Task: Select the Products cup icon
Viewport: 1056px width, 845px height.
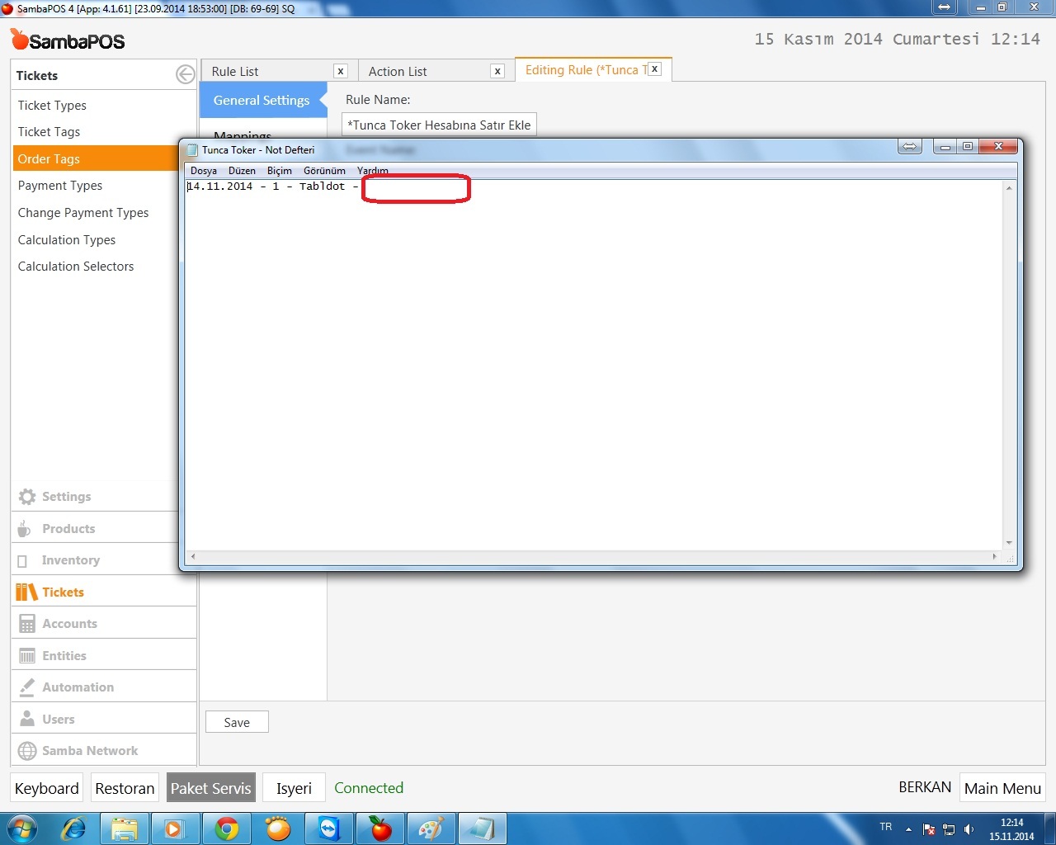Action: pos(26,528)
